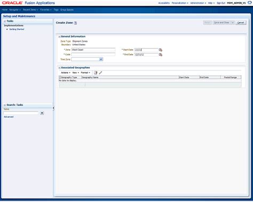Click into the Code input field
This screenshot has width=253, height=202.
coord(93,54)
